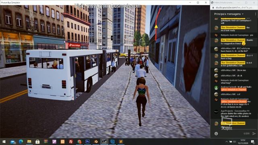
Task: Open the Mail app with badge 25
Action: [13, 142]
